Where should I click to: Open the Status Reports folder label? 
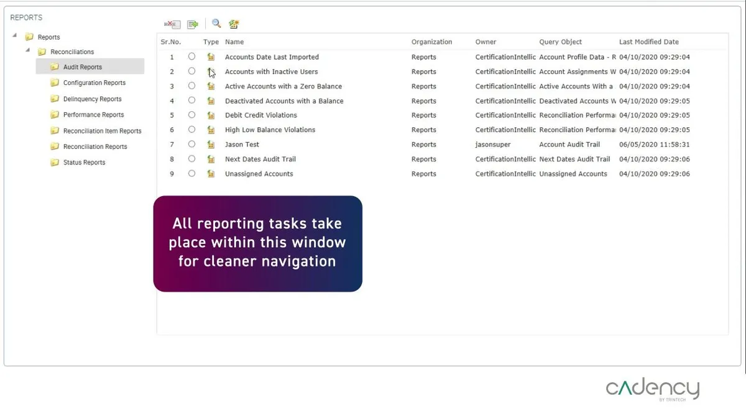pos(85,163)
